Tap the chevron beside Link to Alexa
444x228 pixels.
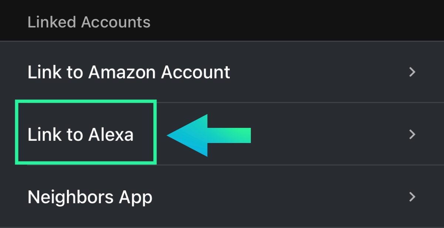412,135
